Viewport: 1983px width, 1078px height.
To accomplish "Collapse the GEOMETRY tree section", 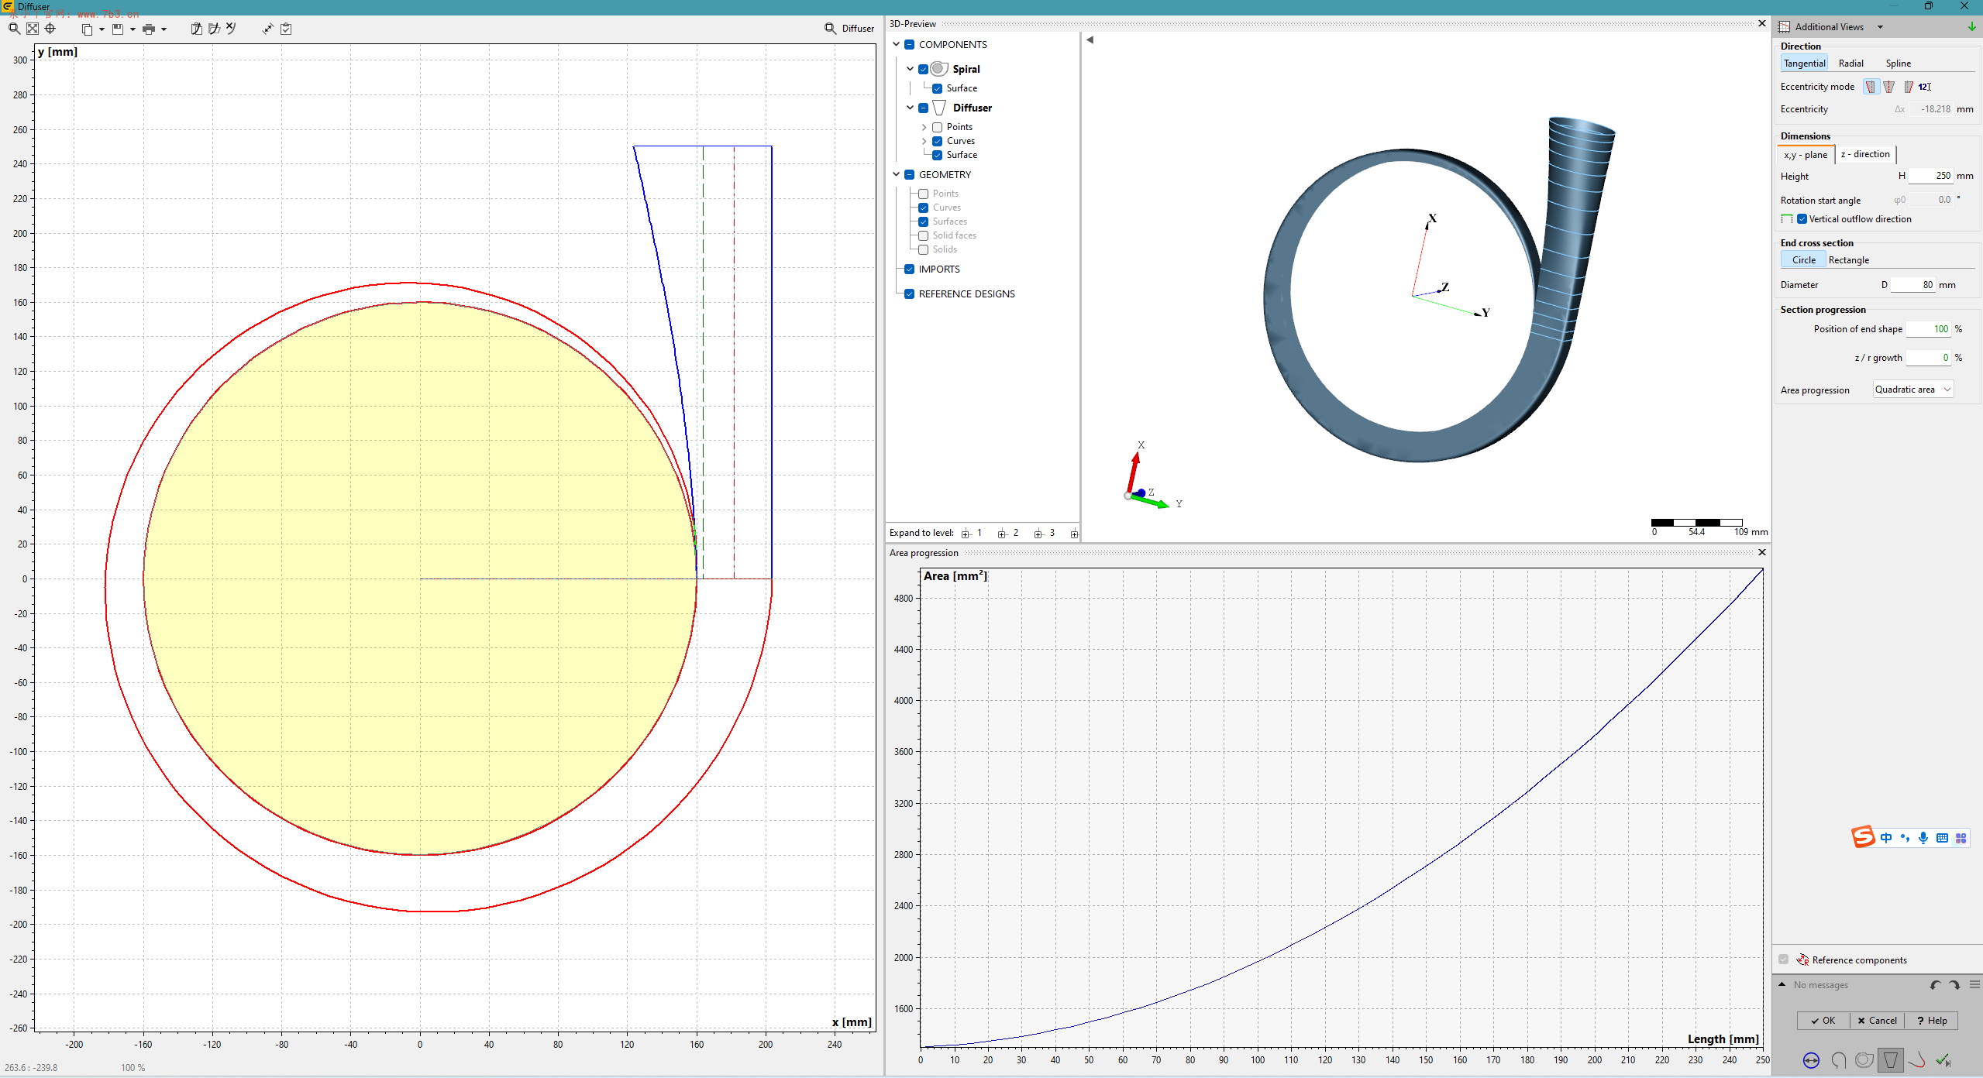I will (x=897, y=174).
